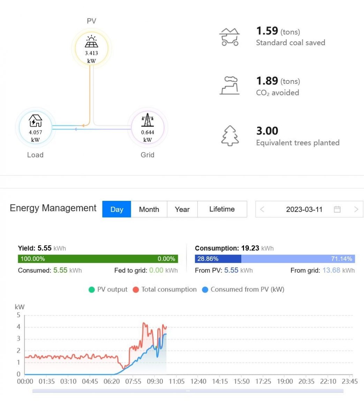Viewport: 364px width, 401px height.
Task: Click the chart zoom slider bar
Action: [188, 391]
